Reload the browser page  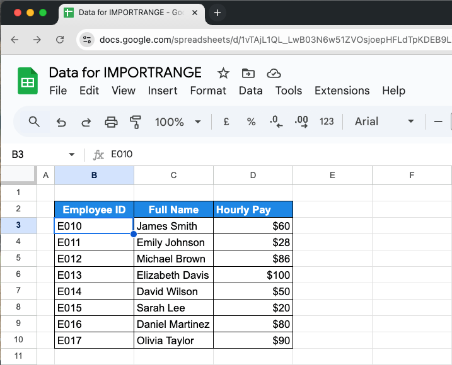point(60,40)
